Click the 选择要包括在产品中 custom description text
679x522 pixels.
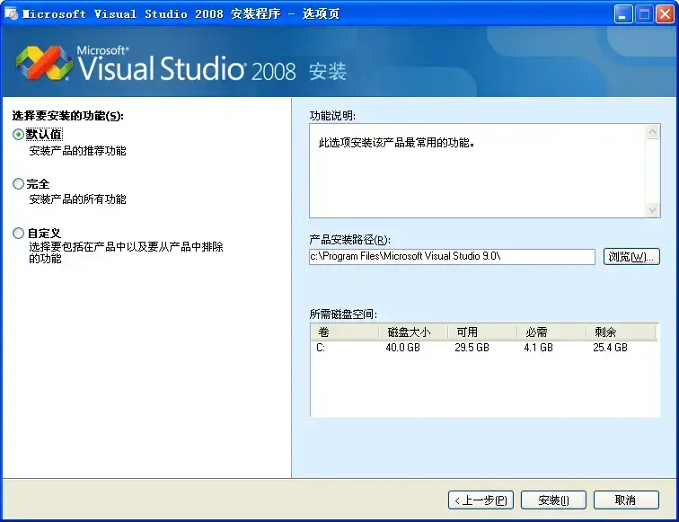(126, 252)
